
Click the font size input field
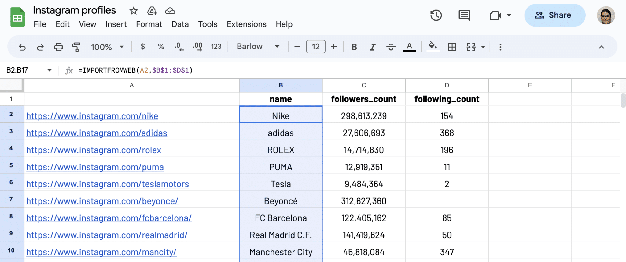315,47
